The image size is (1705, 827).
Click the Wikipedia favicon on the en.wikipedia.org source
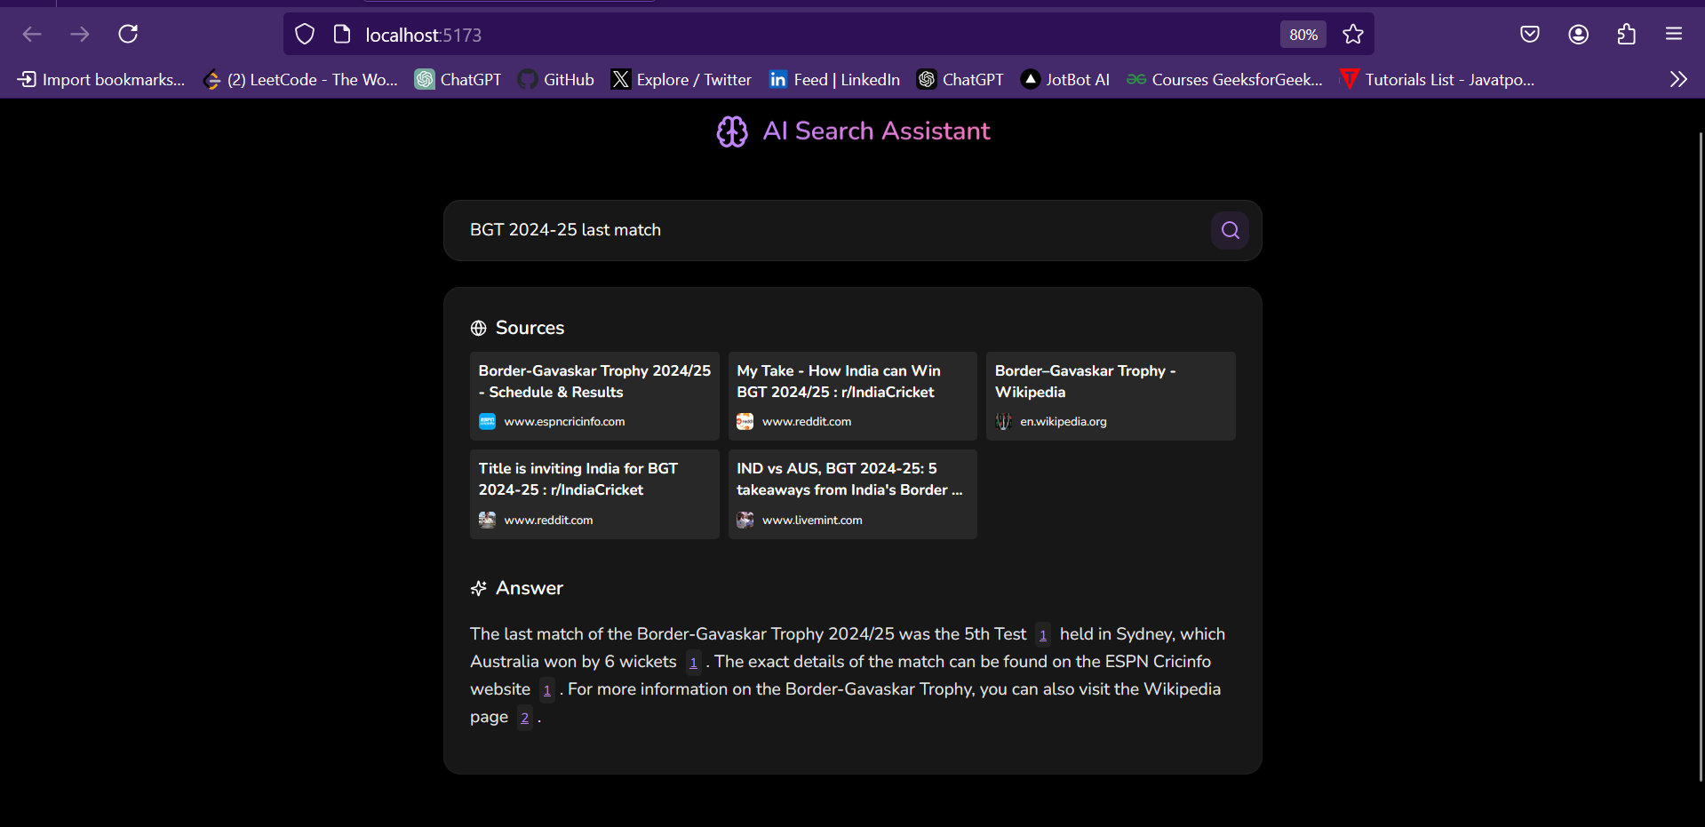pos(1004,421)
